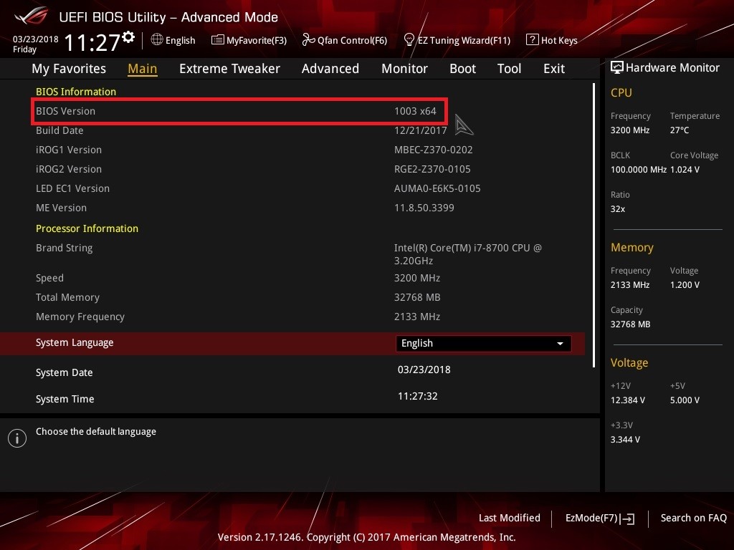The height and width of the screenshot is (550, 734).
Task: Click iROG2 Version value RGE2-Z370-0105
Action: tap(432, 169)
